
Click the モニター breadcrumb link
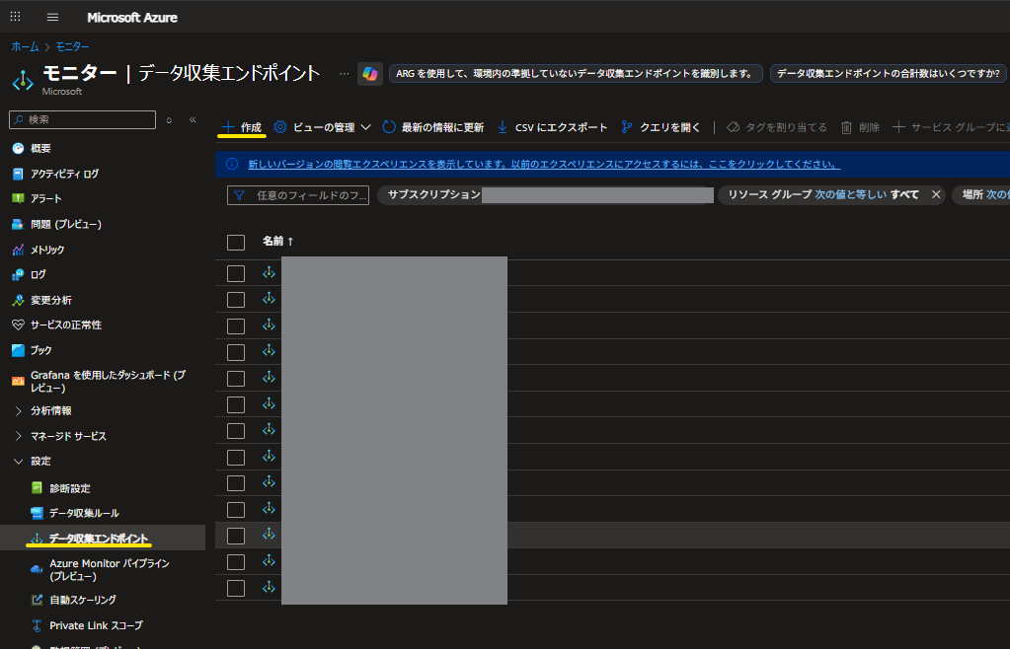click(x=72, y=47)
